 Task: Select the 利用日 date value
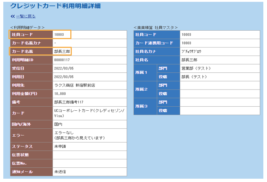click(64, 77)
